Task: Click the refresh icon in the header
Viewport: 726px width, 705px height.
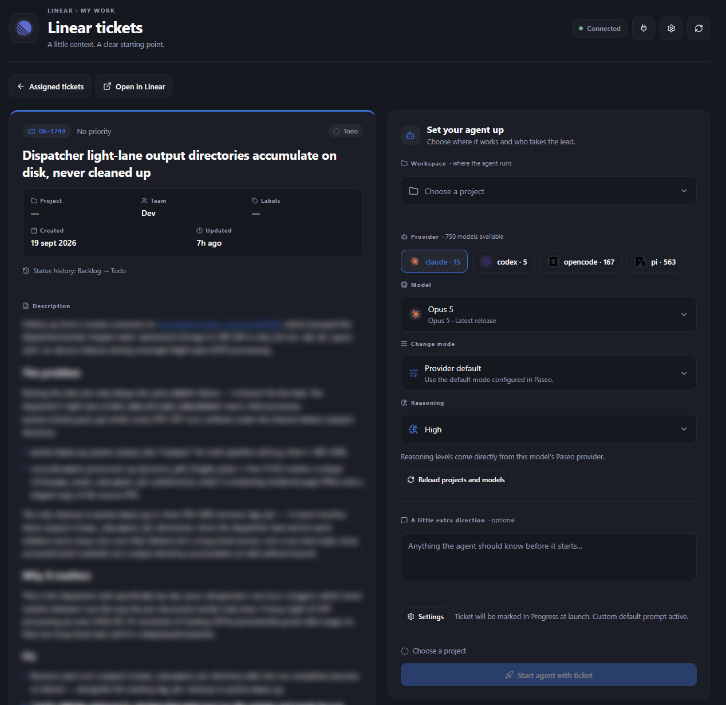Action: 699,28
